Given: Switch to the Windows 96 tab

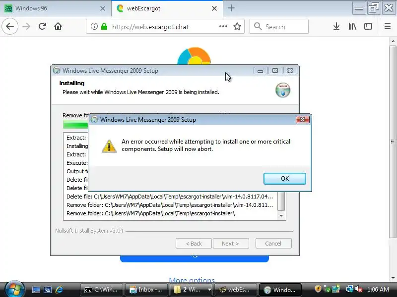Looking at the screenshot, I should point(55,8).
